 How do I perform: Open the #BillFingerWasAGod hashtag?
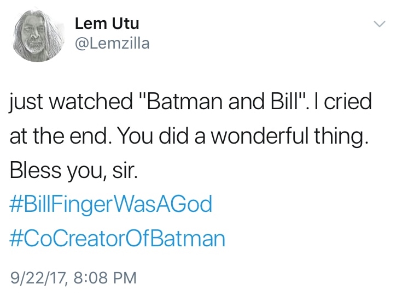[x=110, y=204]
